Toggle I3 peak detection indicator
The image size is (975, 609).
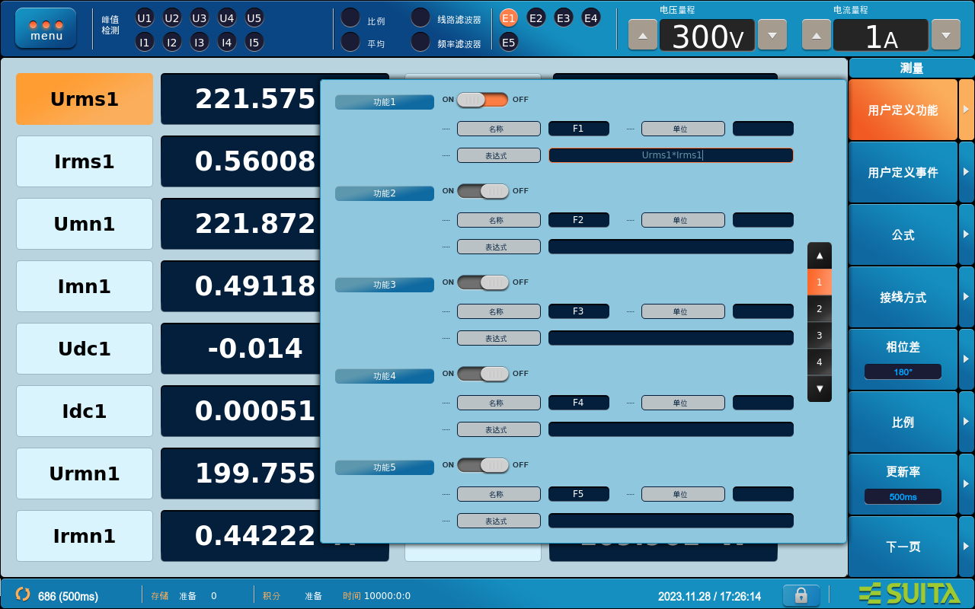point(200,42)
